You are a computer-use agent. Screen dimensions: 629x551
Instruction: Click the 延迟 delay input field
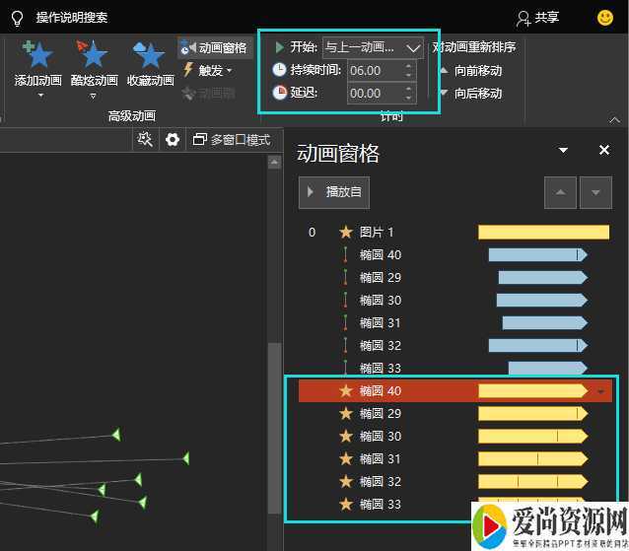(x=375, y=94)
